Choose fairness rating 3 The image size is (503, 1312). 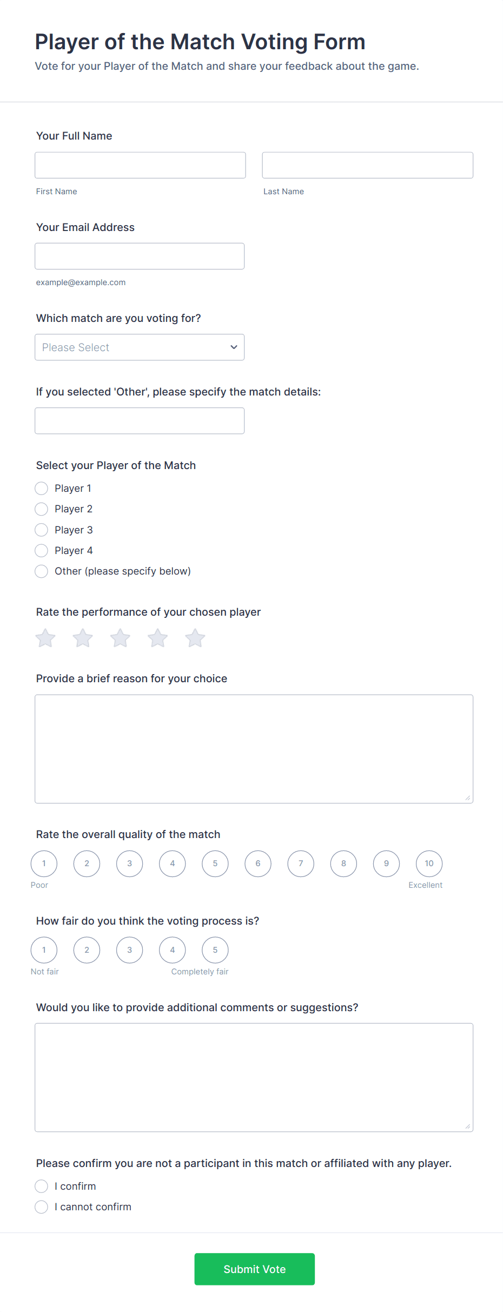[130, 950]
